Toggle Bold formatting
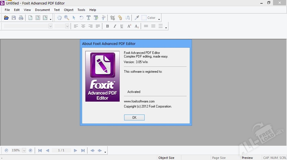Image resolution: width=287 pixels, height=160 pixels. pos(107,26)
